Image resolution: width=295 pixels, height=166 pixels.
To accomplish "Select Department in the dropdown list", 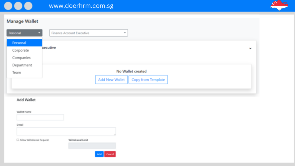I will click(24, 65).
